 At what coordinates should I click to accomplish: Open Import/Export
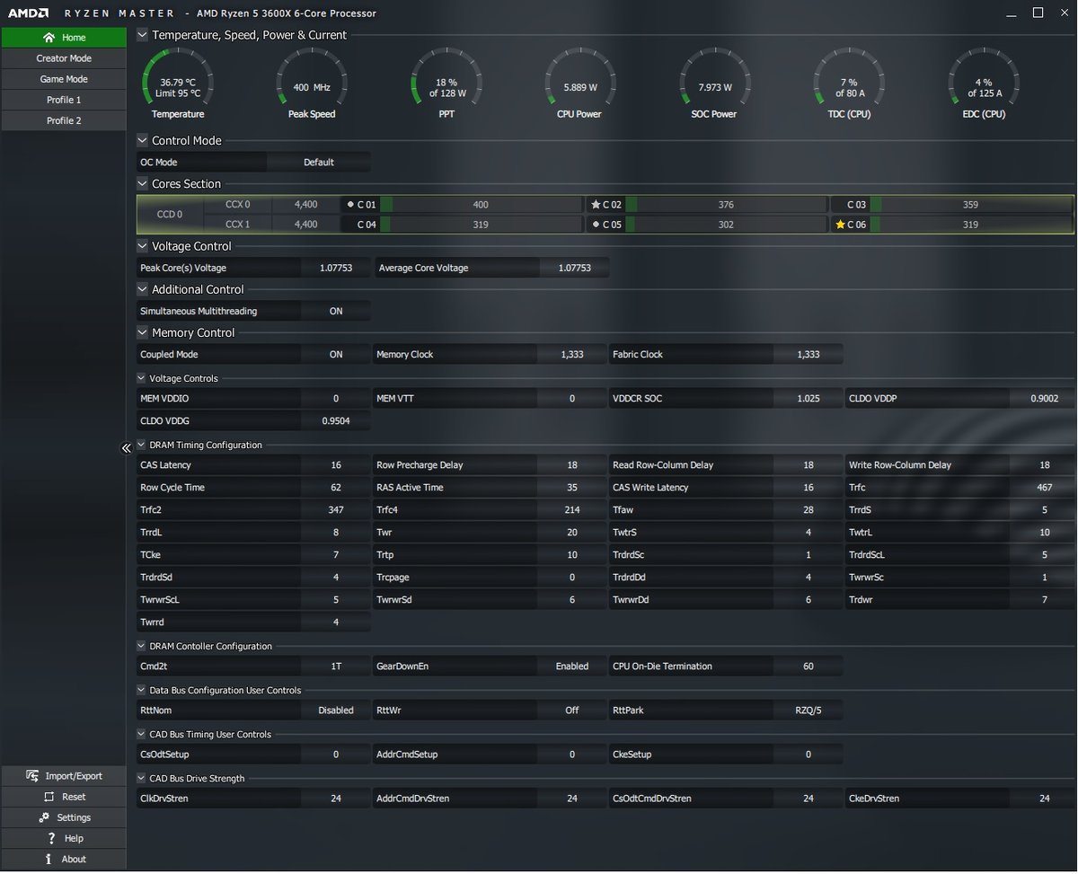point(64,776)
